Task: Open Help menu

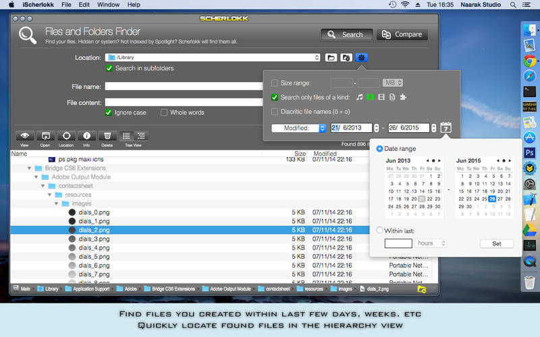Action: [134, 5]
